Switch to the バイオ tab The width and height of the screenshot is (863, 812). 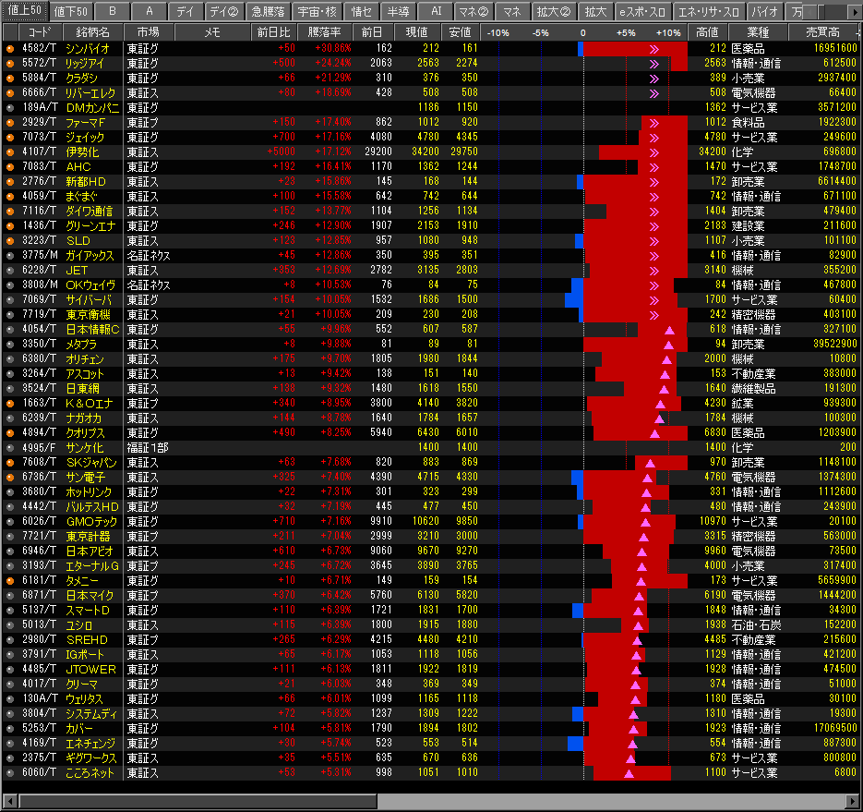pyautogui.click(x=765, y=11)
